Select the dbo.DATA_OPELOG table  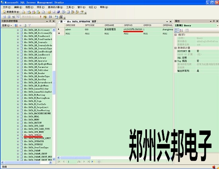point(33,135)
